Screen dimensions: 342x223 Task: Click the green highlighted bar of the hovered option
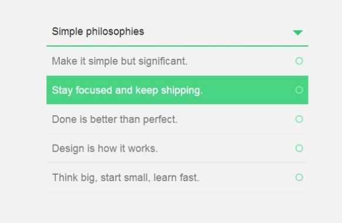click(x=177, y=90)
